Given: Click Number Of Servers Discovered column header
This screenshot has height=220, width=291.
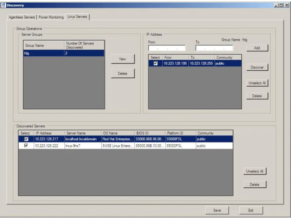Looking at the screenshot, I should (x=84, y=45).
